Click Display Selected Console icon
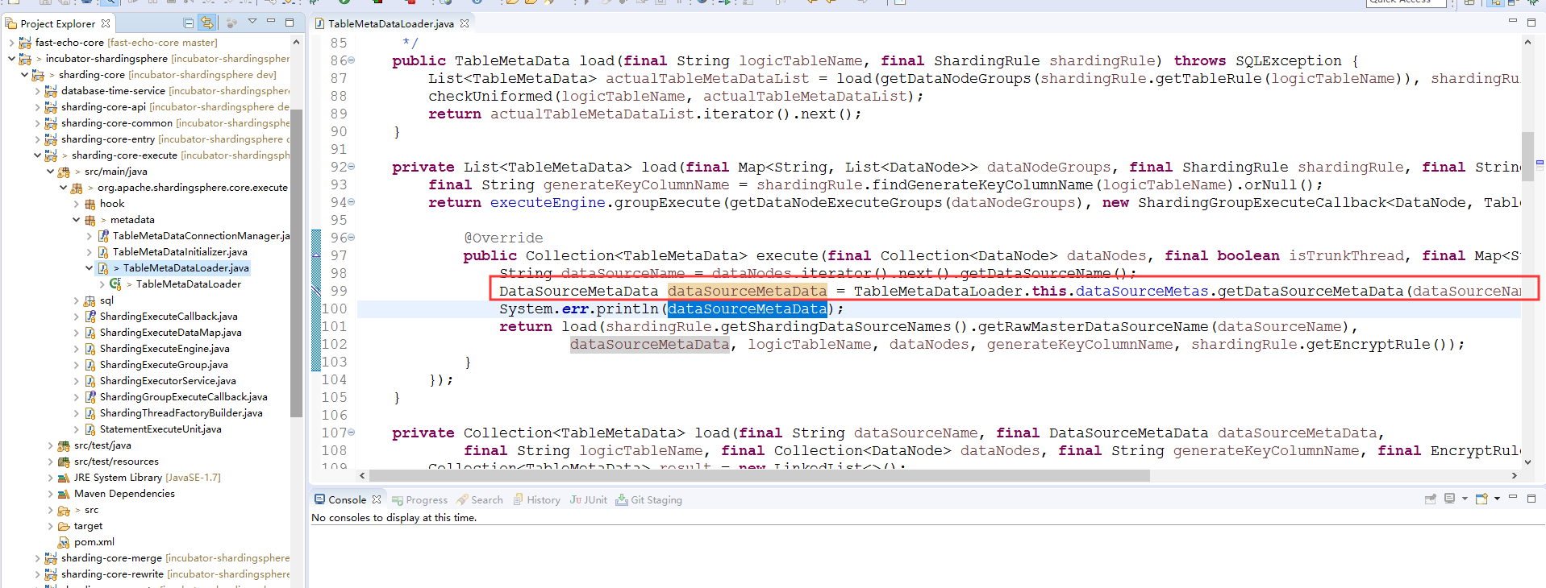 [1449, 499]
